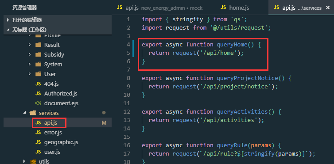The image size is (334, 164).
Task: Click the queryRule function name
Action: (232, 145)
